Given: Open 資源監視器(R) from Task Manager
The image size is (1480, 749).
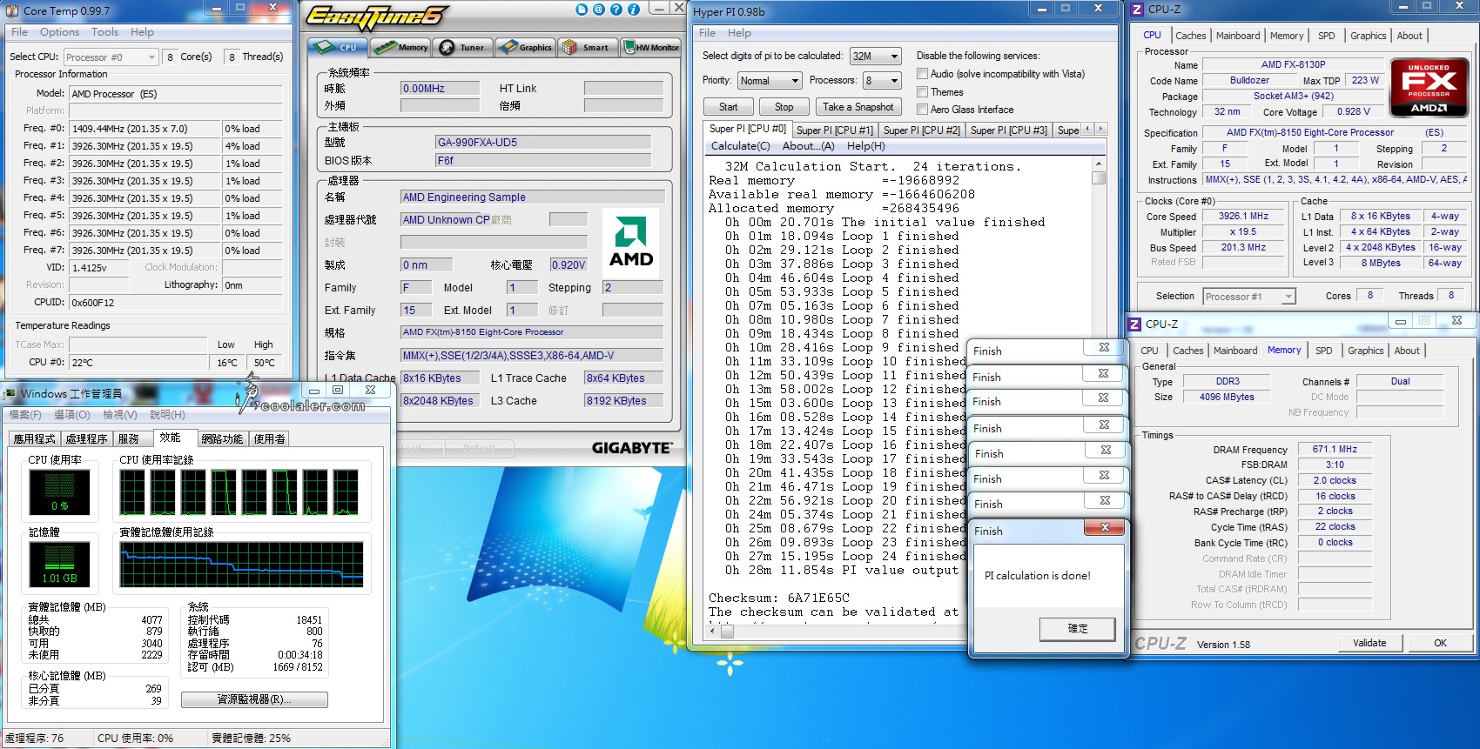Looking at the screenshot, I should pyautogui.click(x=254, y=699).
